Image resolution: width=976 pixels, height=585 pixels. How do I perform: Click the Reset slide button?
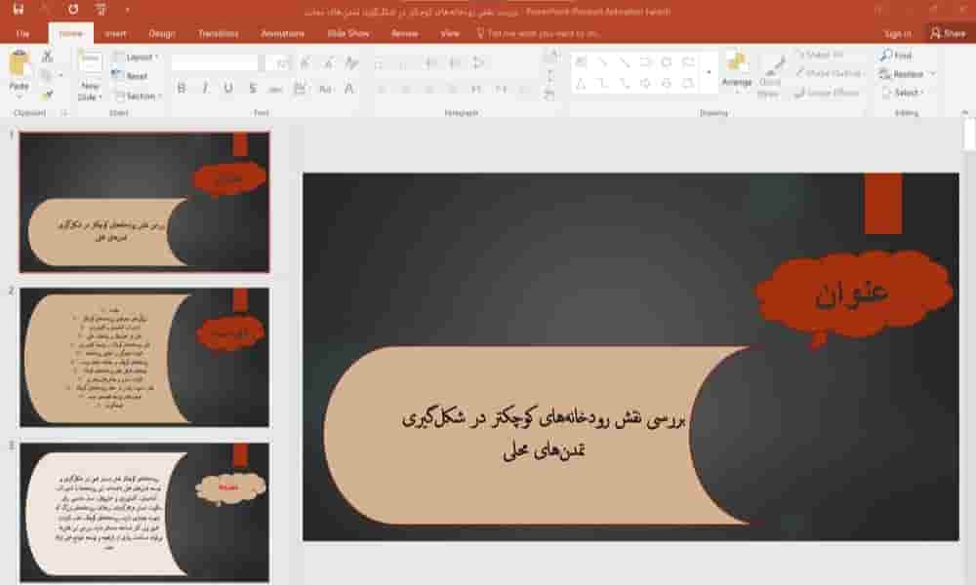(x=131, y=76)
